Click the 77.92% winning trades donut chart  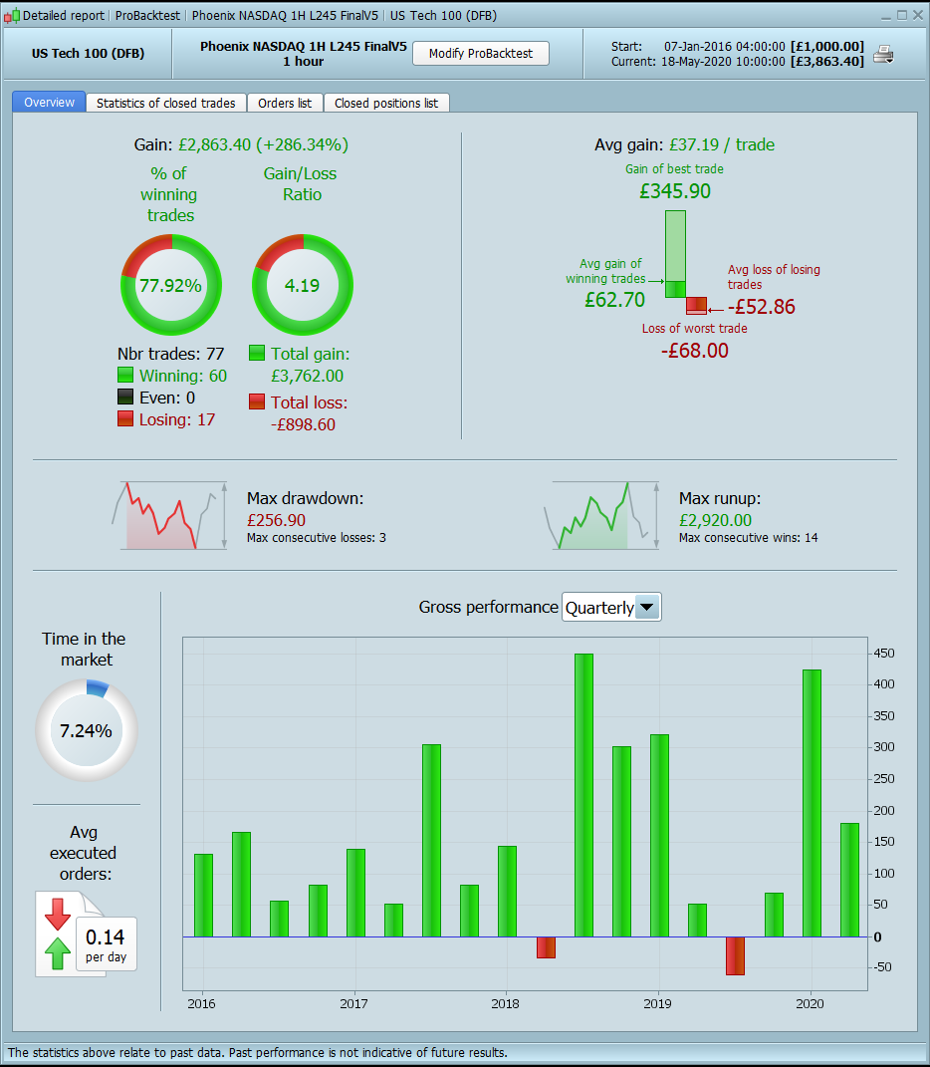170,285
